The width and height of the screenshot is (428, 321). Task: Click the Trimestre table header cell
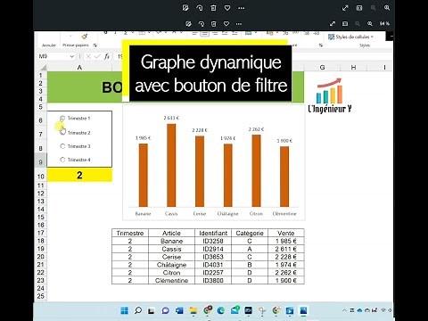point(130,233)
